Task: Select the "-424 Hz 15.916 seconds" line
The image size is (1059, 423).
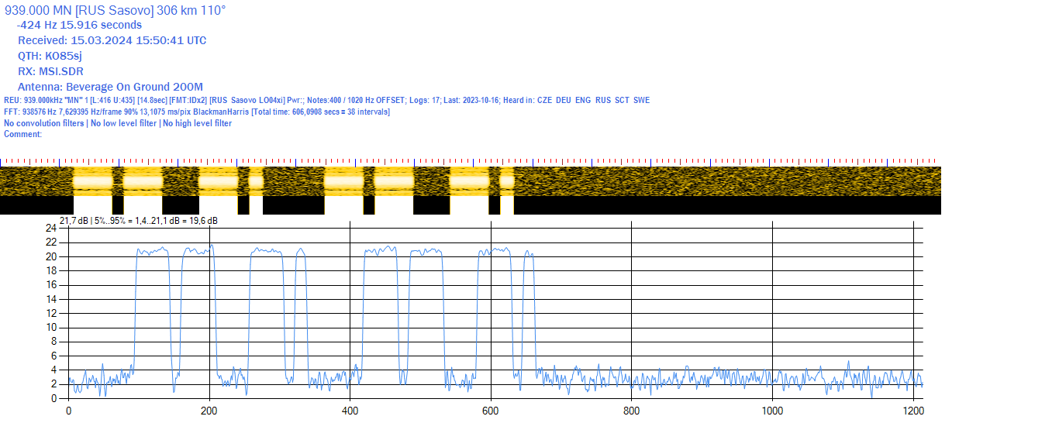Action: (x=80, y=25)
